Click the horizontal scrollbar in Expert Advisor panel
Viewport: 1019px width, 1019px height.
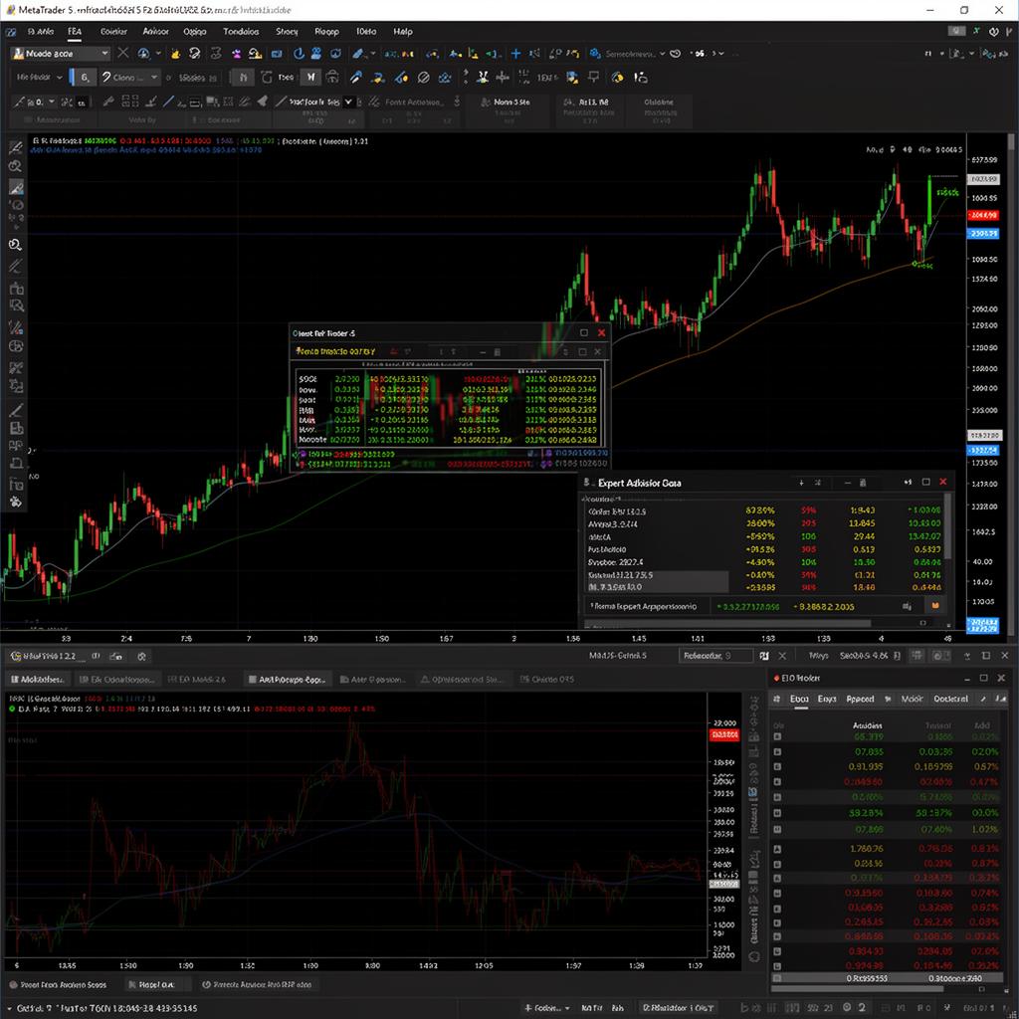pos(727,623)
